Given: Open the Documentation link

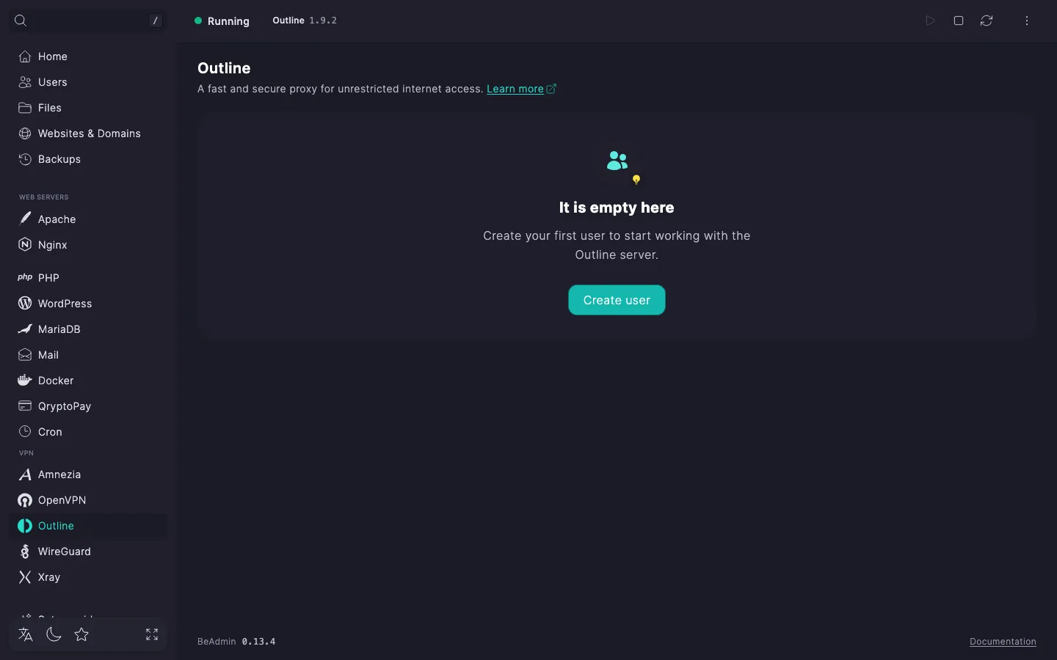Looking at the screenshot, I should pos(1003,642).
